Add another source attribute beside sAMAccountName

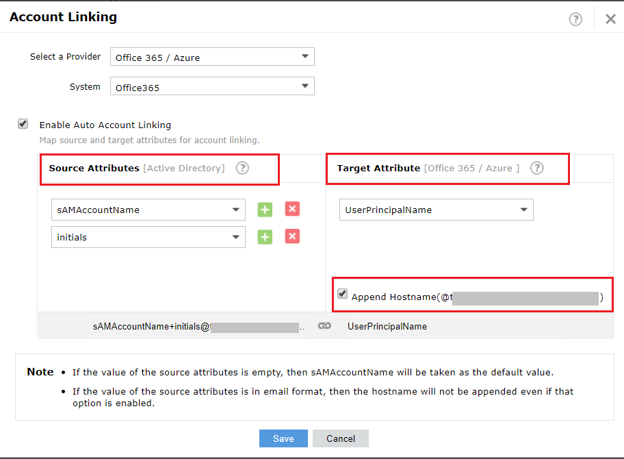(x=265, y=209)
